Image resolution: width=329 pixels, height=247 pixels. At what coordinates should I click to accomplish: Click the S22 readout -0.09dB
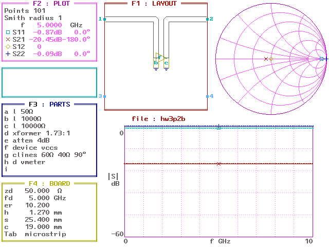click(48, 54)
